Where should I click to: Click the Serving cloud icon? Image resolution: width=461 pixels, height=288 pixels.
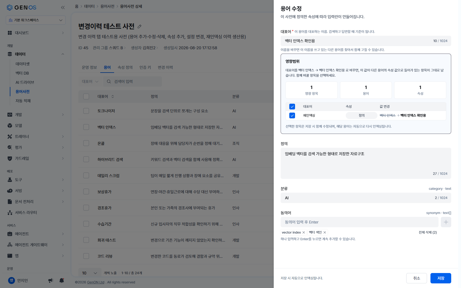tap(10, 191)
